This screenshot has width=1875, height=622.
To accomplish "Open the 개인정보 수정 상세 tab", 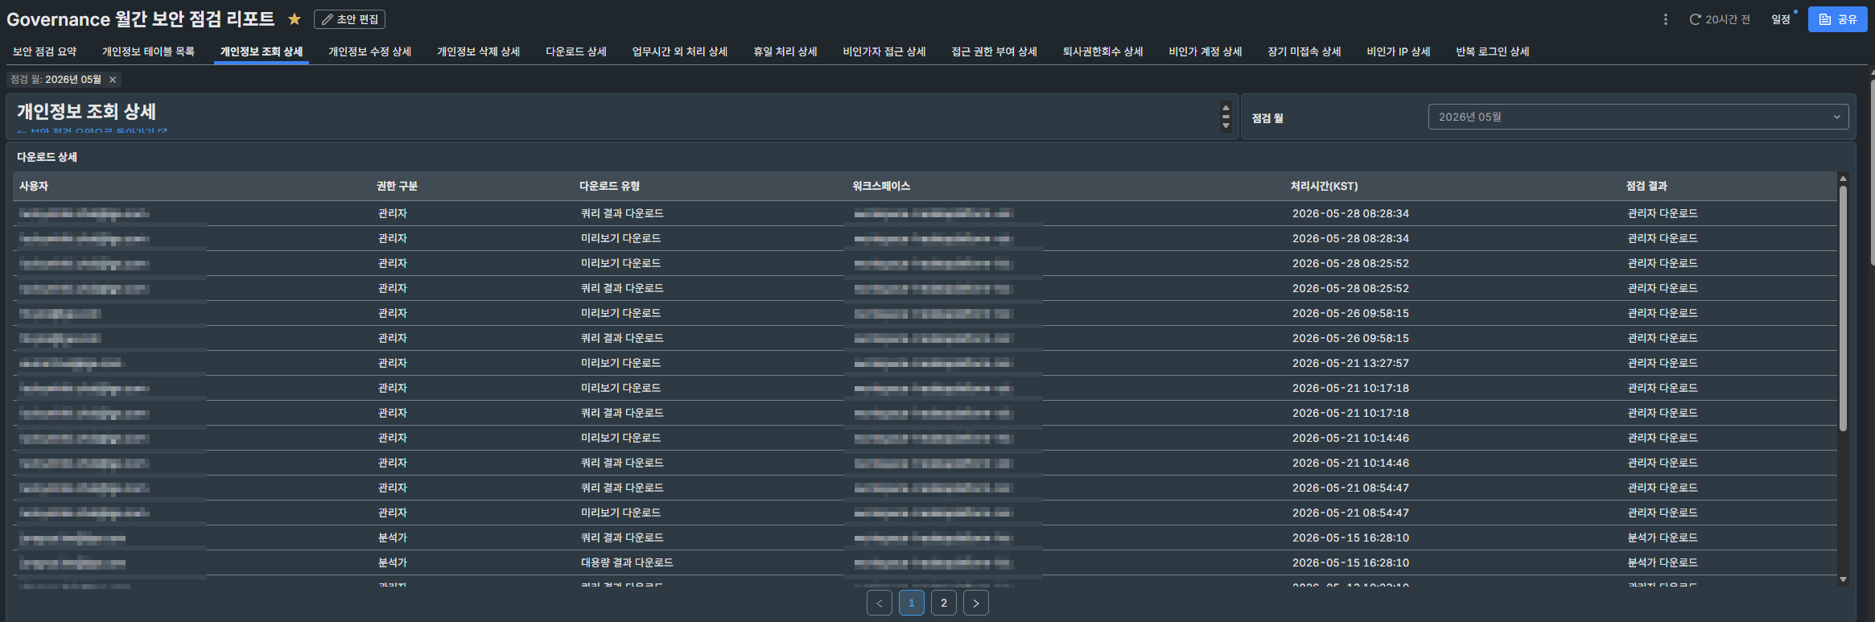I will 369,51.
